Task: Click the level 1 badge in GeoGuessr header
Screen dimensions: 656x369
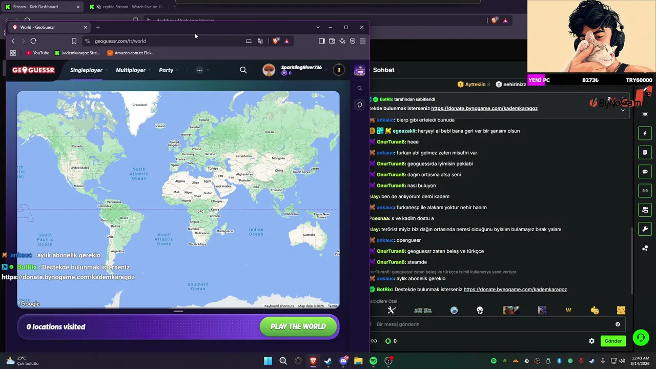Action: click(339, 70)
